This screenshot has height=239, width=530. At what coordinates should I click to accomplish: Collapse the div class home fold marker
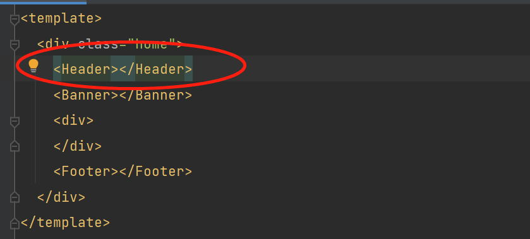point(15,45)
